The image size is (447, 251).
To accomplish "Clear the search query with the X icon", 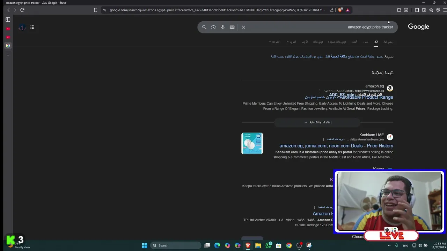I will pos(243,27).
